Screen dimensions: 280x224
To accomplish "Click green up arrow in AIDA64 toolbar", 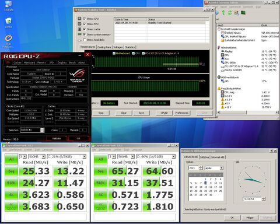I will tap(223, 13).
